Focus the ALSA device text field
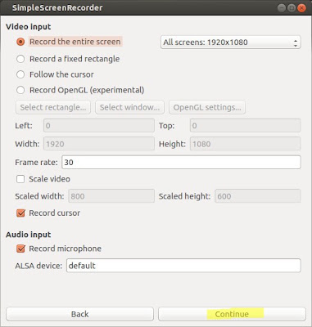Viewport: 312px width, 327px height. click(x=183, y=266)
